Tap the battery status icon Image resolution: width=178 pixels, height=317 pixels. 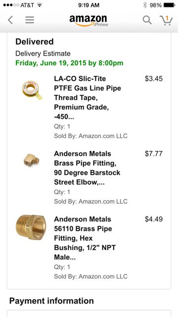[x=169, y=5]
